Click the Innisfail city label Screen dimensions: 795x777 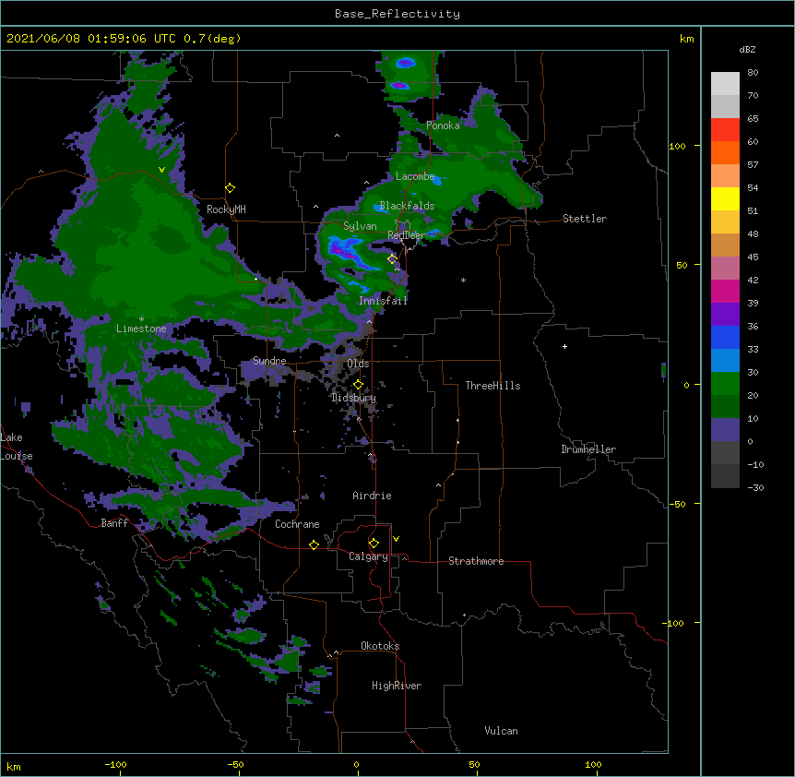pos(383,301)
